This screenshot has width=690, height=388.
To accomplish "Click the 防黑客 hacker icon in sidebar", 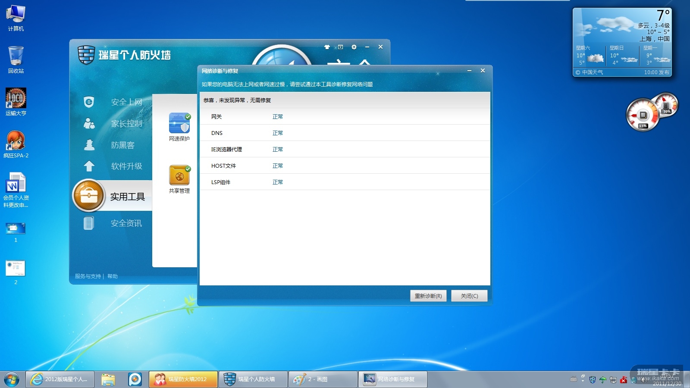I will pos(89,145).
